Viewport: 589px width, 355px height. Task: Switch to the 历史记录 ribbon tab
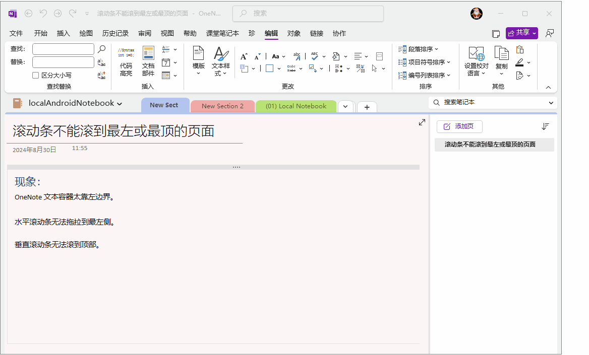[x=115, y=33]
